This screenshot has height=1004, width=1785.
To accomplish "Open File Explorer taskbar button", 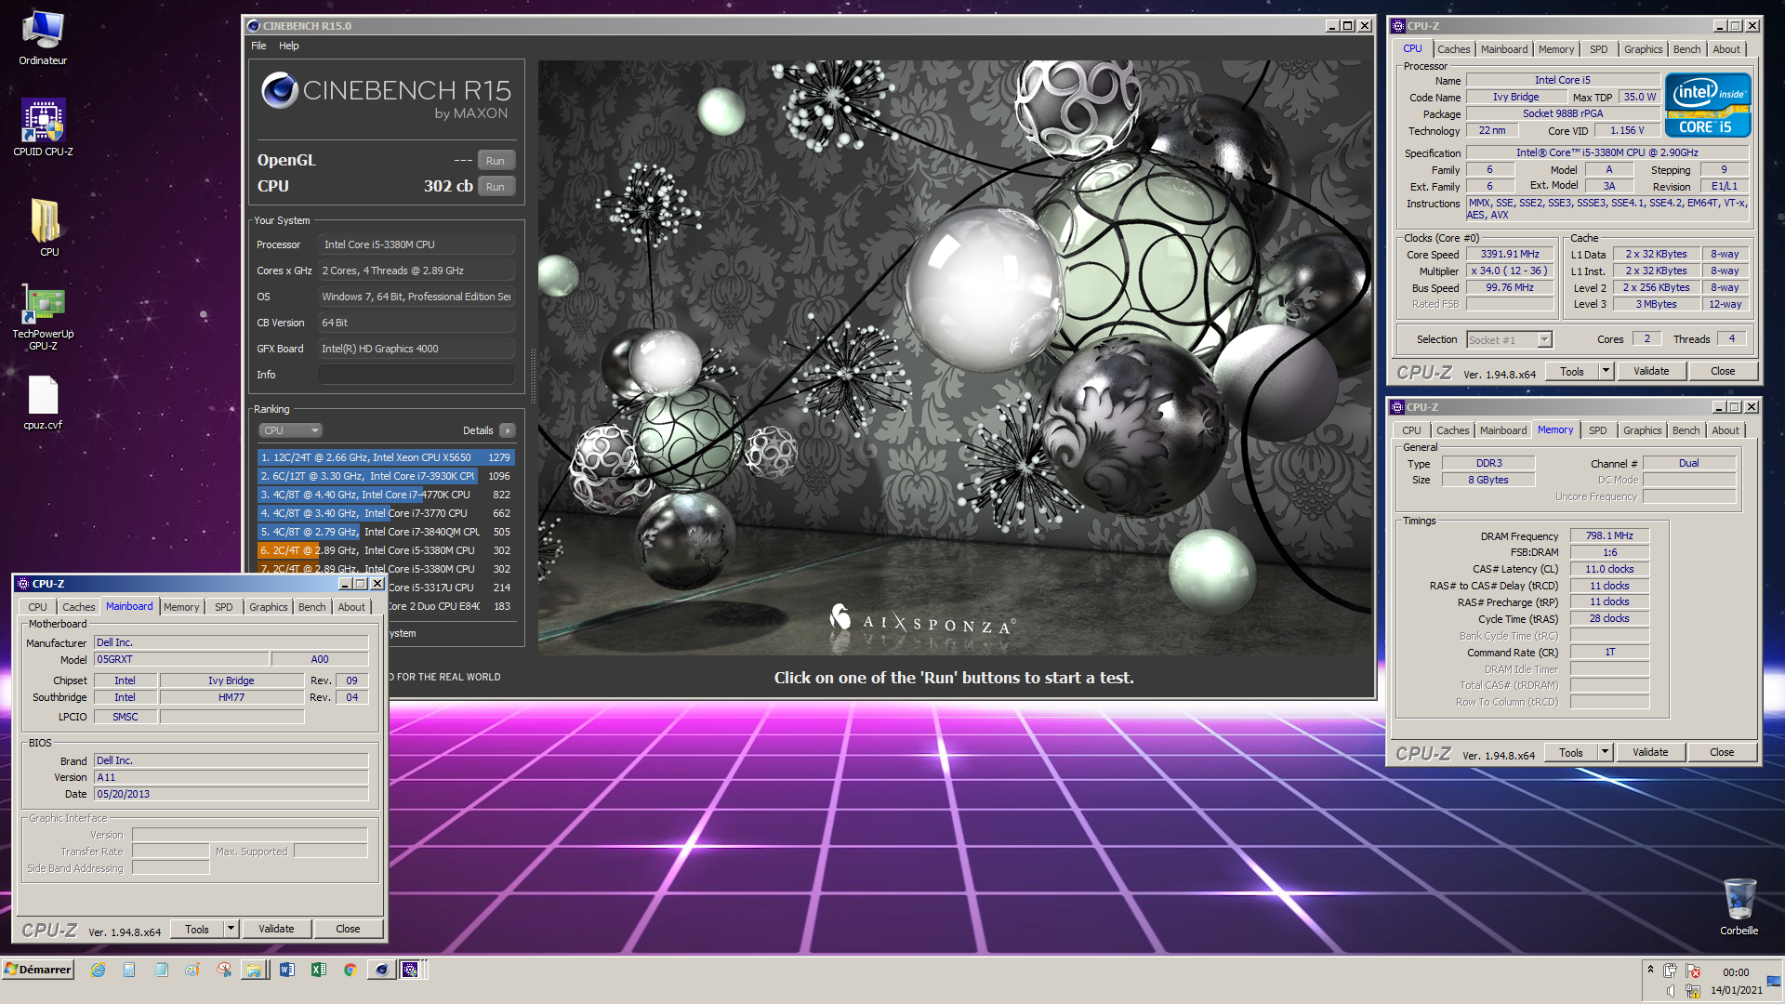I will 253,970.
